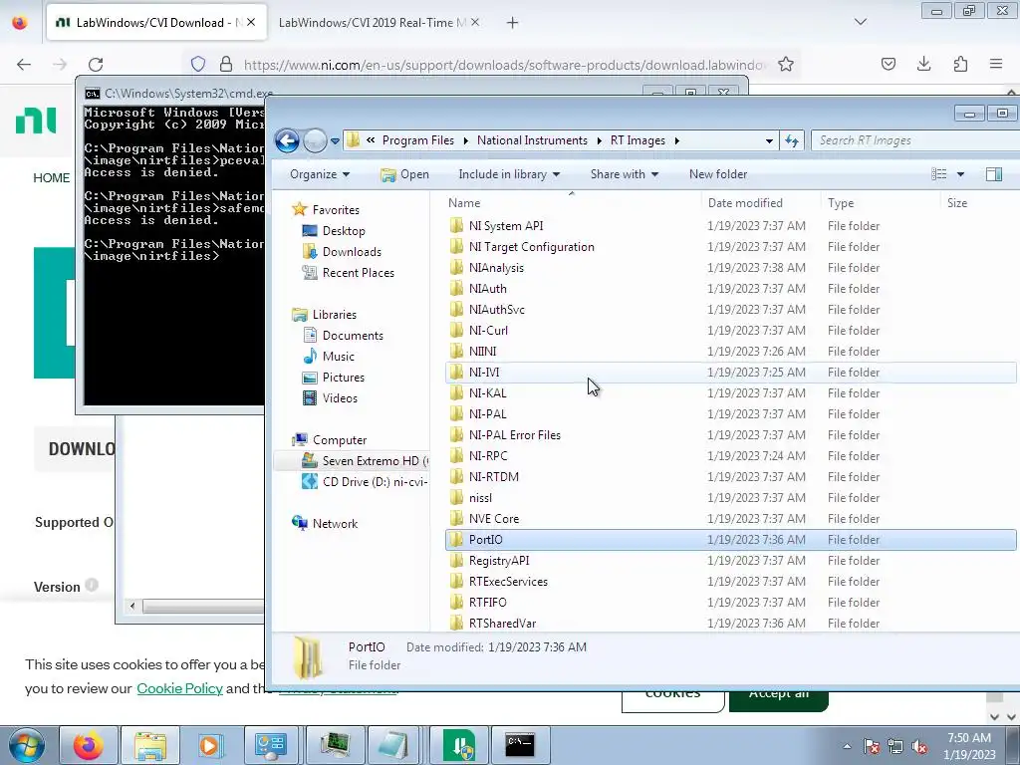The width and height of the screenshot is (1020, 765).
Task: Open Firefox application hamburger menu
Action: click(996, 65)
